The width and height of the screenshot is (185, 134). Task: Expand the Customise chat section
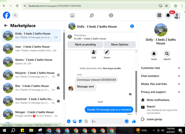(x=161, y=68)
